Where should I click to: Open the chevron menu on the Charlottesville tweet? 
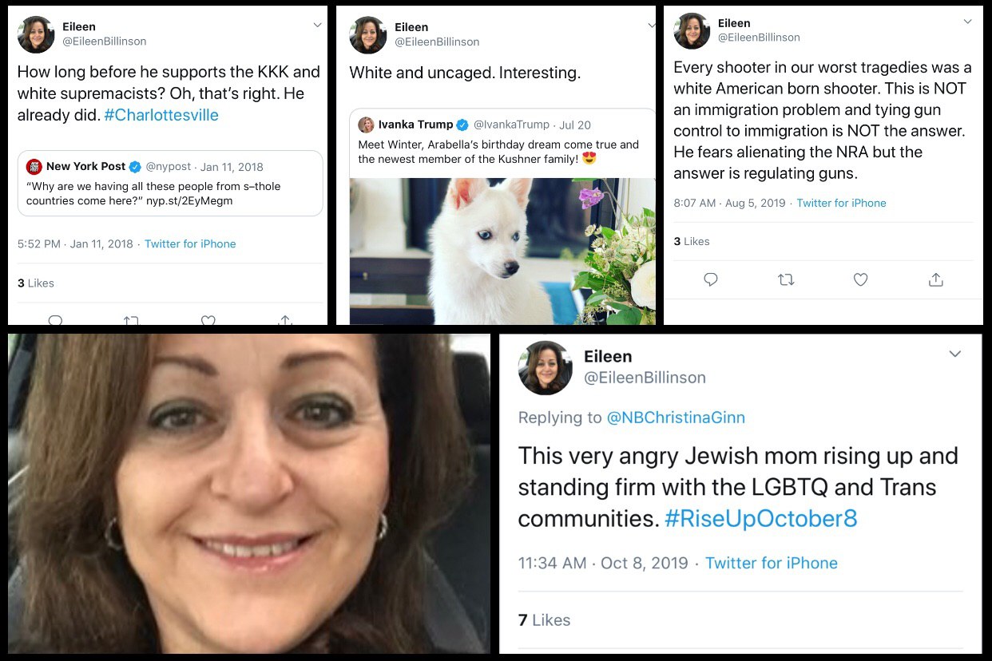[x=317, y=26]
